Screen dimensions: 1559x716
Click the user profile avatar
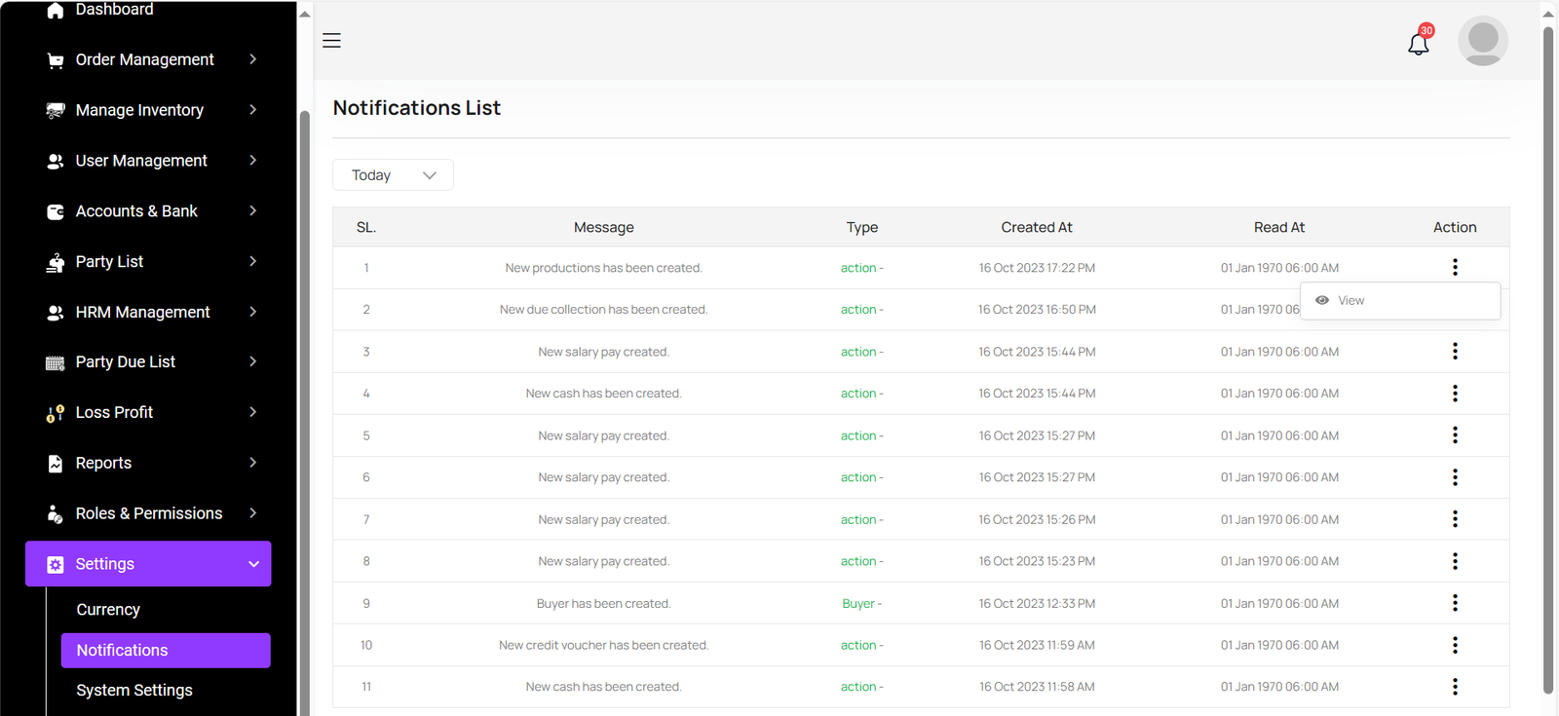tap(1482, 41)
